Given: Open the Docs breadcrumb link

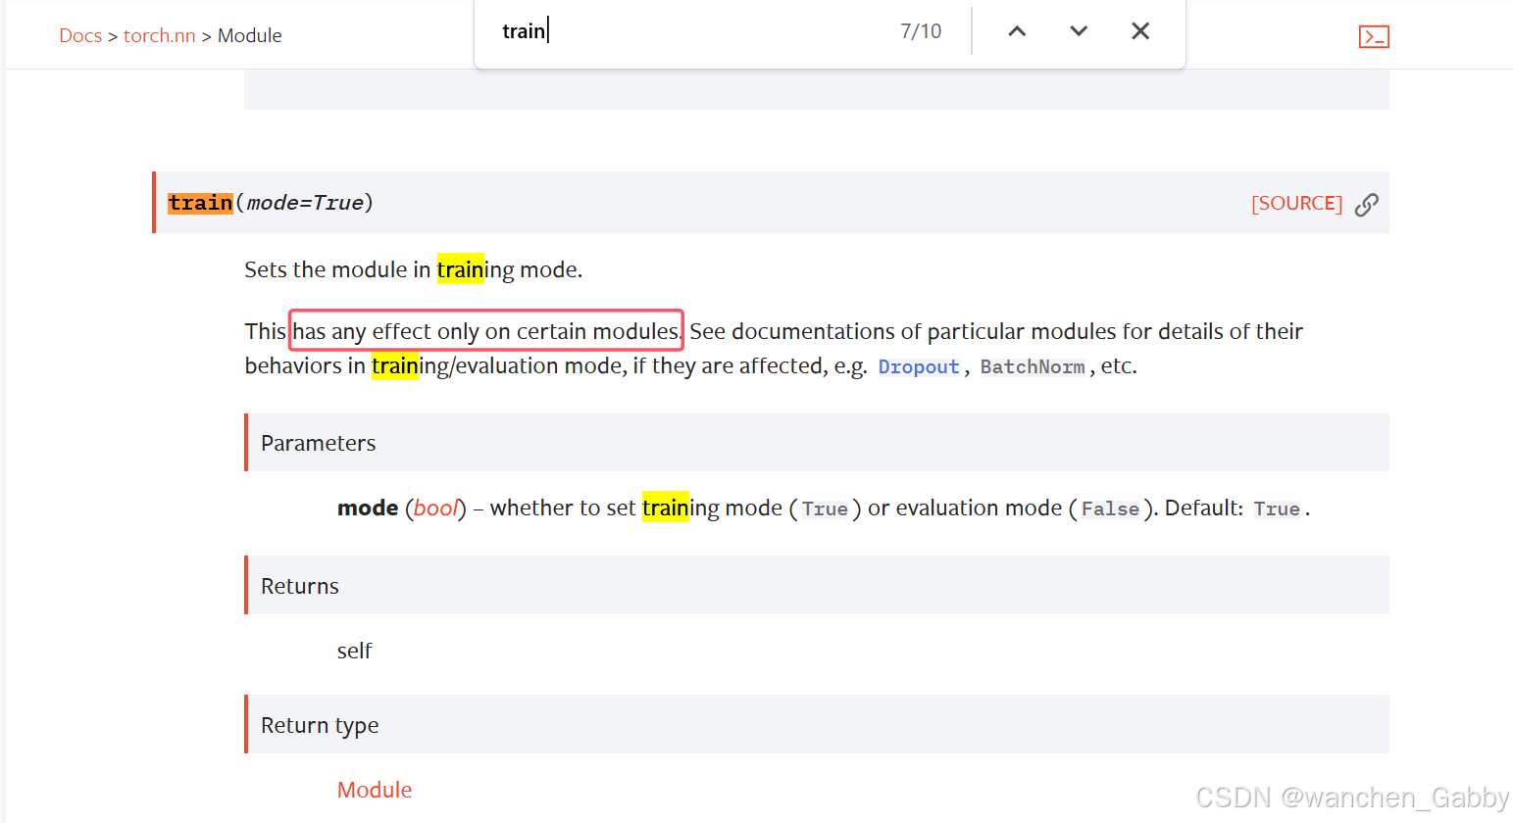Looking at the screenshot, I should point(80,35).
